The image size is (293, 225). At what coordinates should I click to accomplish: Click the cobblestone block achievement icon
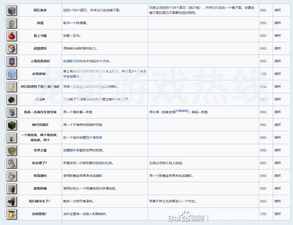click(x=12, y=11)
